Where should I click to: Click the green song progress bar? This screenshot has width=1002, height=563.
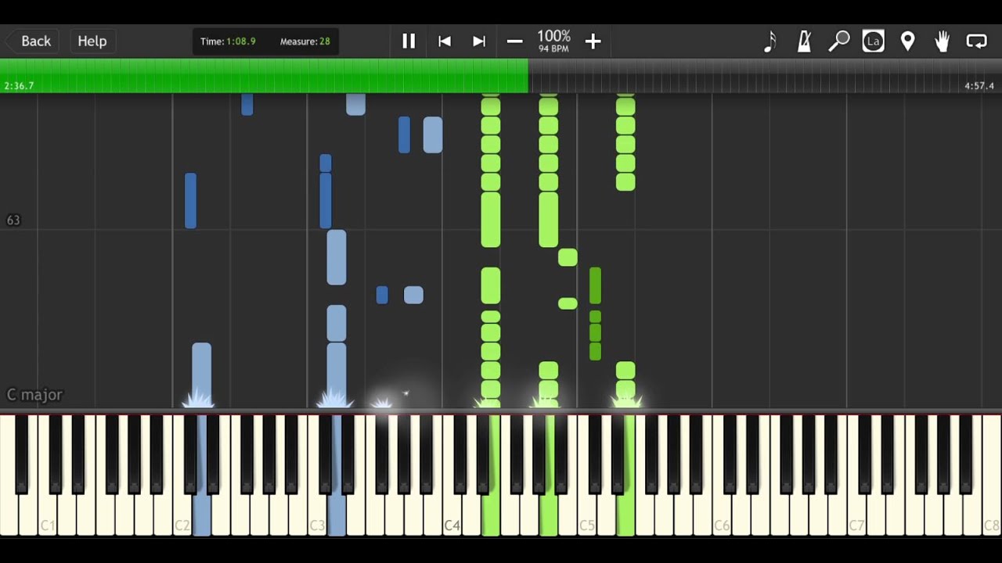pos(264,76)
